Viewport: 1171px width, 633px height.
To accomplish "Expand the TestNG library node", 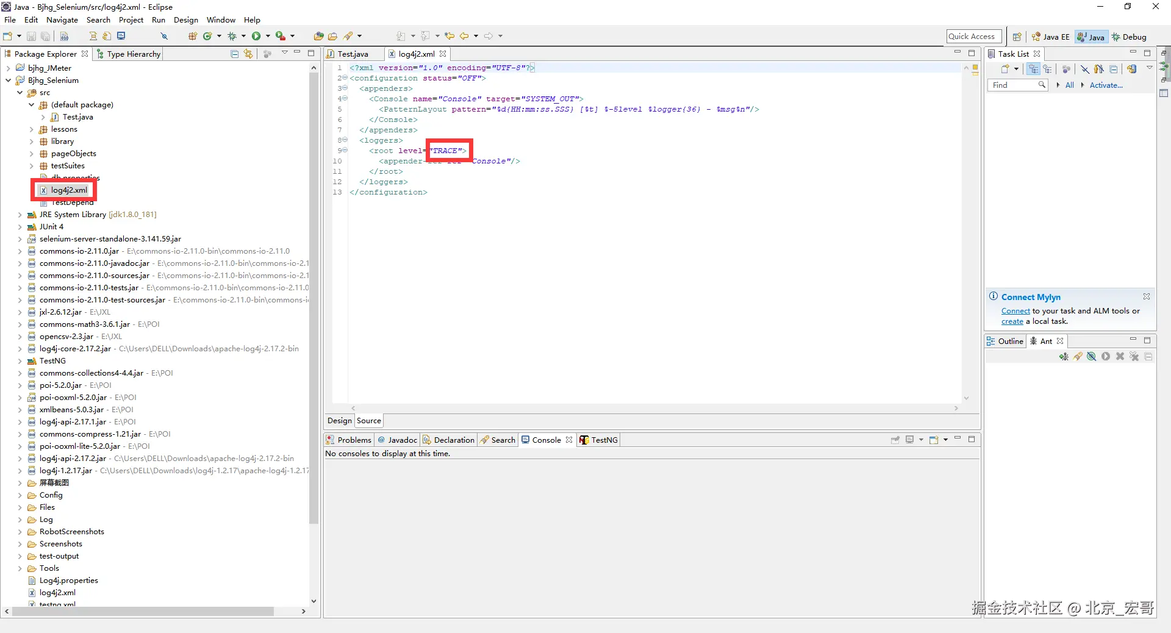I will click(20, 361).
